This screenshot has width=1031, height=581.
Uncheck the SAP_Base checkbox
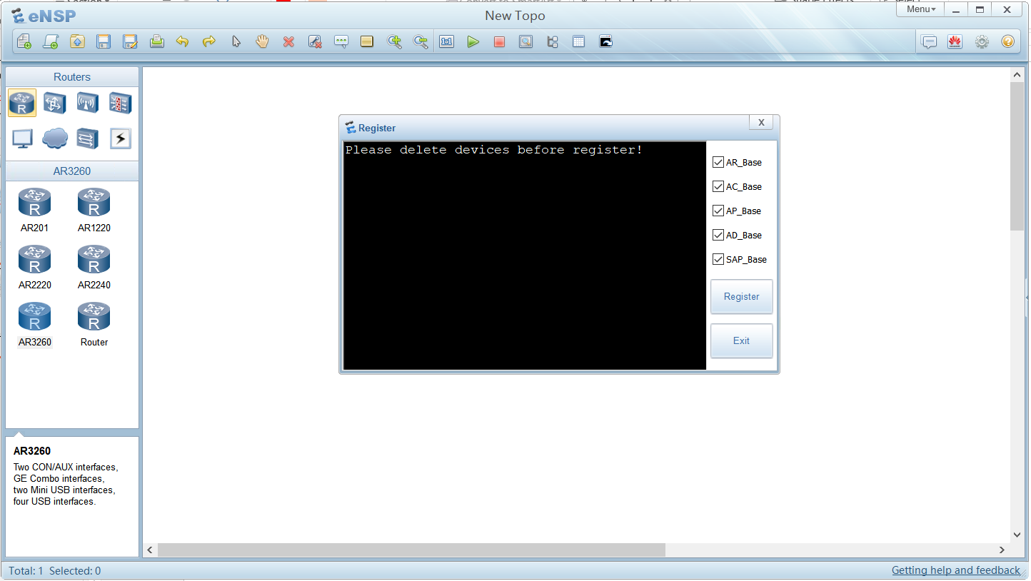coord(718,260)
